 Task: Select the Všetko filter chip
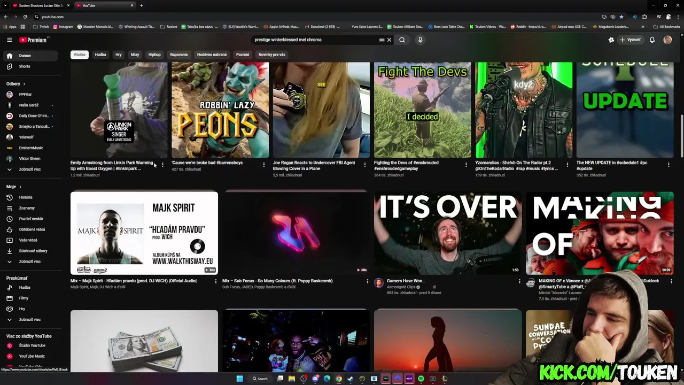[x=80, y=55]
